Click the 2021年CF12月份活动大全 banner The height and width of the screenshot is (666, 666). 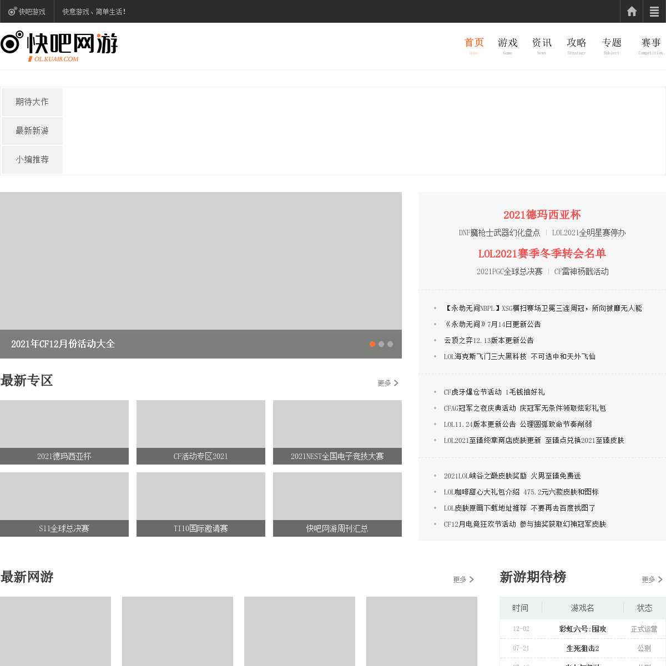coord(200,275)
